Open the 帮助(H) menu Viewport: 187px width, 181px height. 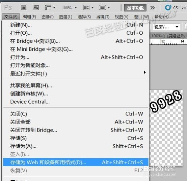point(162,16)
